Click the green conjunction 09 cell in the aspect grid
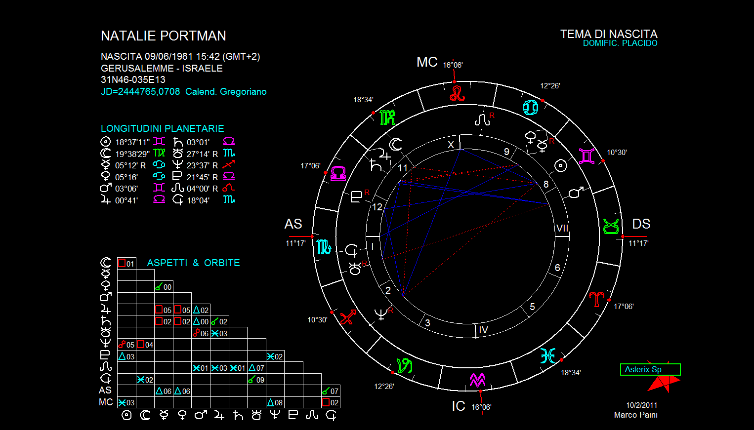Image resolution: width=754 pixels, height=430 pixels. coord(256,380)
